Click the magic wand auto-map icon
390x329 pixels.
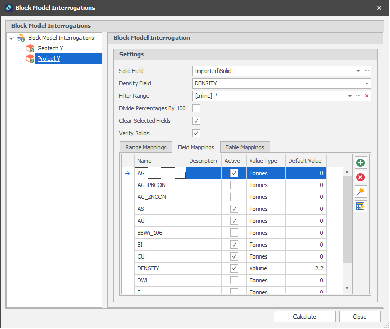point(360,192)
